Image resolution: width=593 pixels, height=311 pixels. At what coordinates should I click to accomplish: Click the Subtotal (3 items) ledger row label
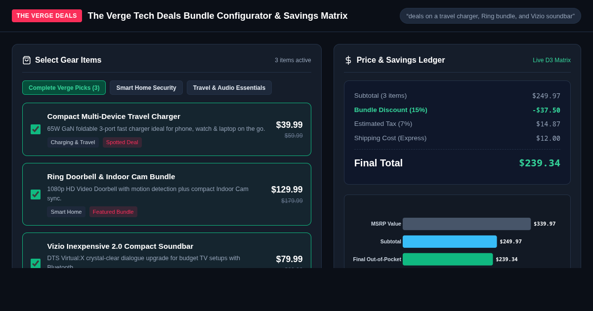pos(381,96)
